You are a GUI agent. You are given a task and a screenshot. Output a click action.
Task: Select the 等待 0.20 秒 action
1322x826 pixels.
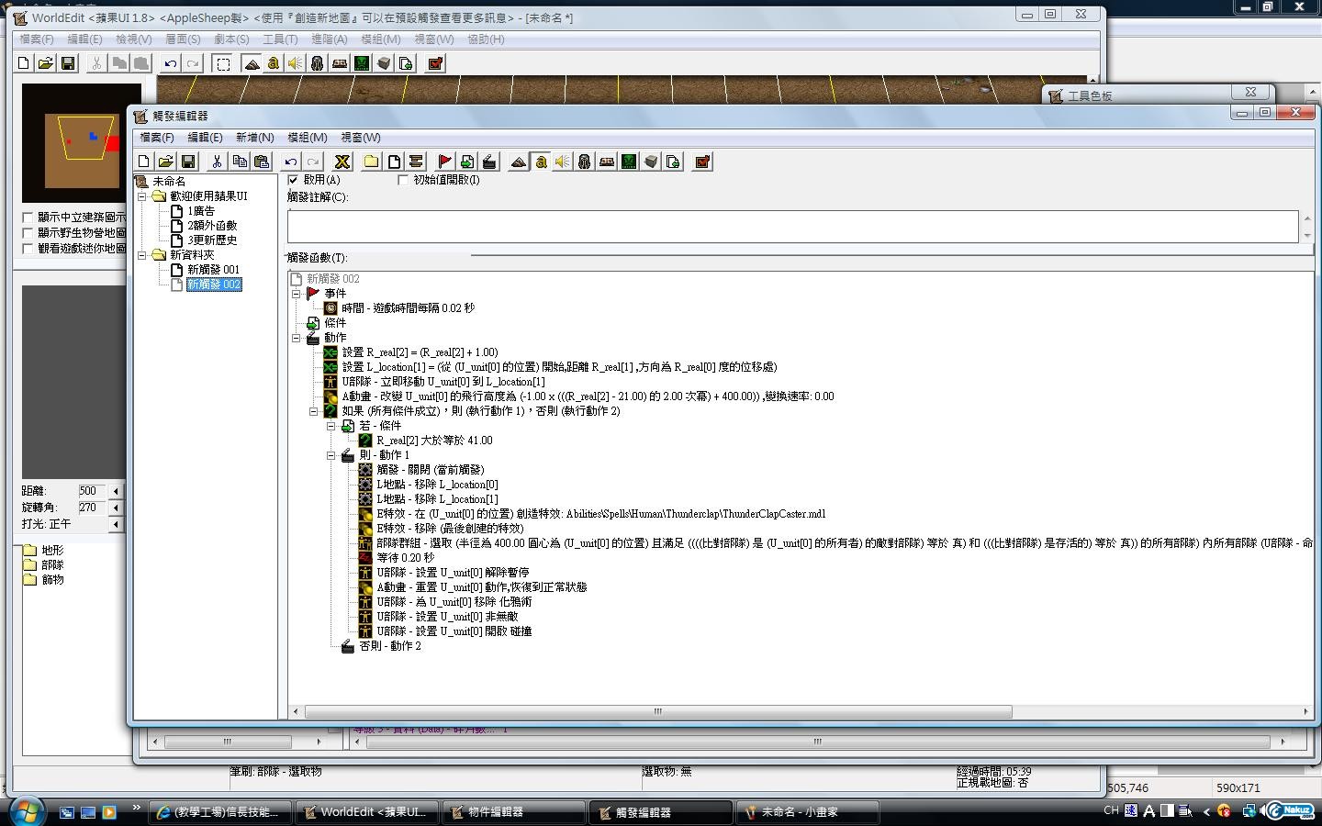[405, 558]
